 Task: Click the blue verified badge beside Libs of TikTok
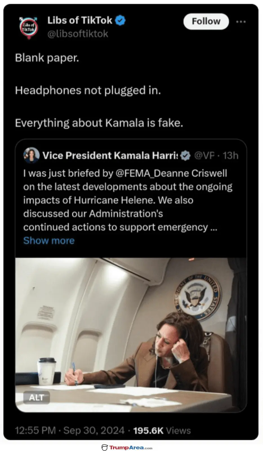pyautogui.click(x=121, y=21)
